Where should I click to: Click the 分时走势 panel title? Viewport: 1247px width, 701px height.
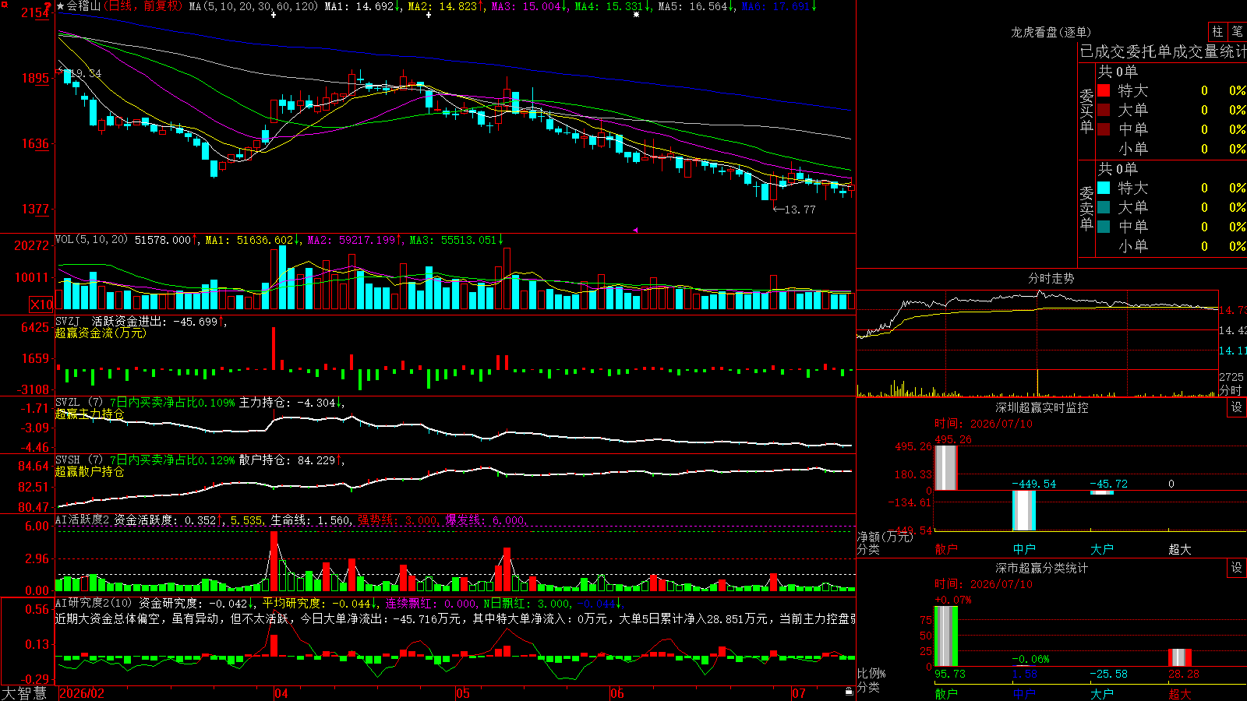[x=1051, y=278]
